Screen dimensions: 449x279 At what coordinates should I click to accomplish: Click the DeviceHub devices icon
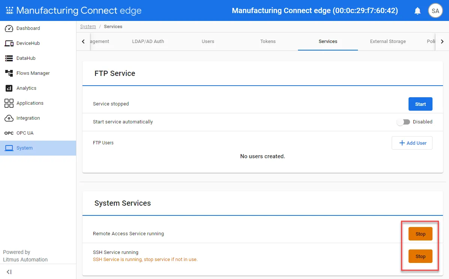tap(9, 43)
